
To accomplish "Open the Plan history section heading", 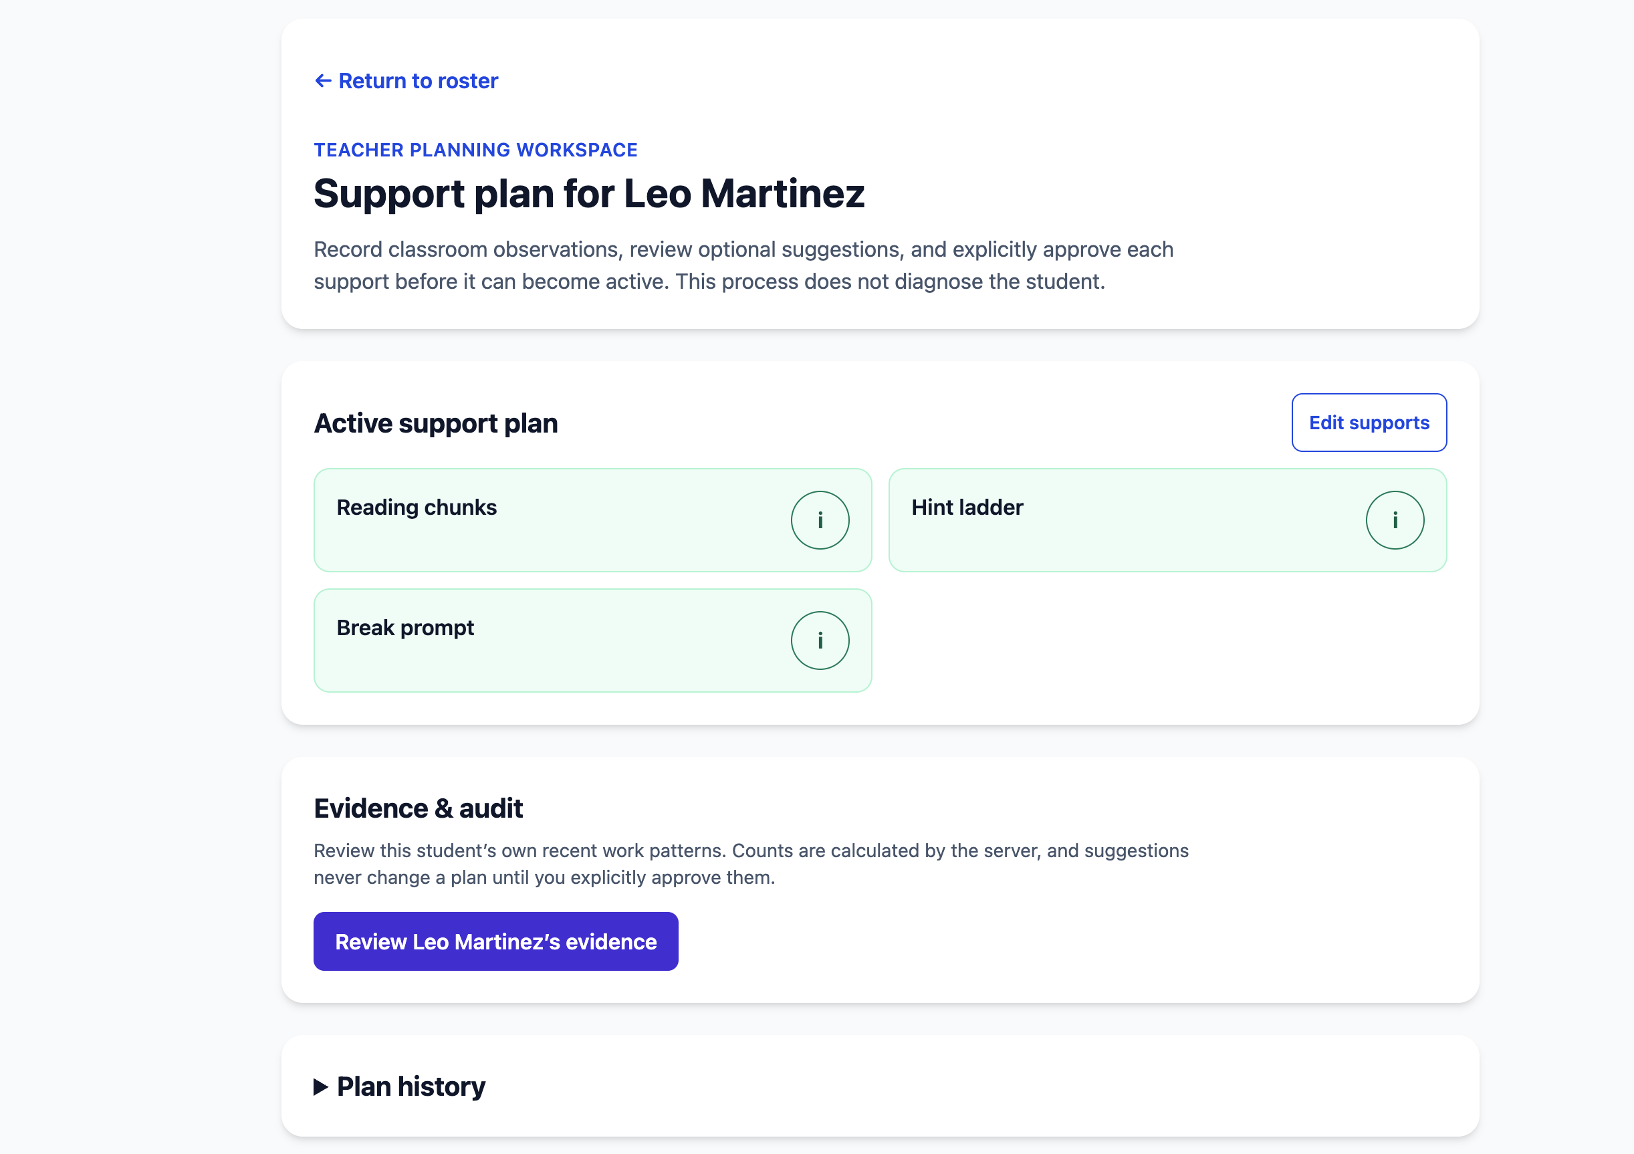I will [411, 1086].
